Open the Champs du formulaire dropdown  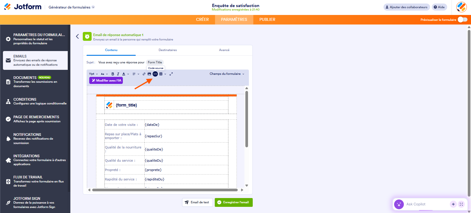227,74
